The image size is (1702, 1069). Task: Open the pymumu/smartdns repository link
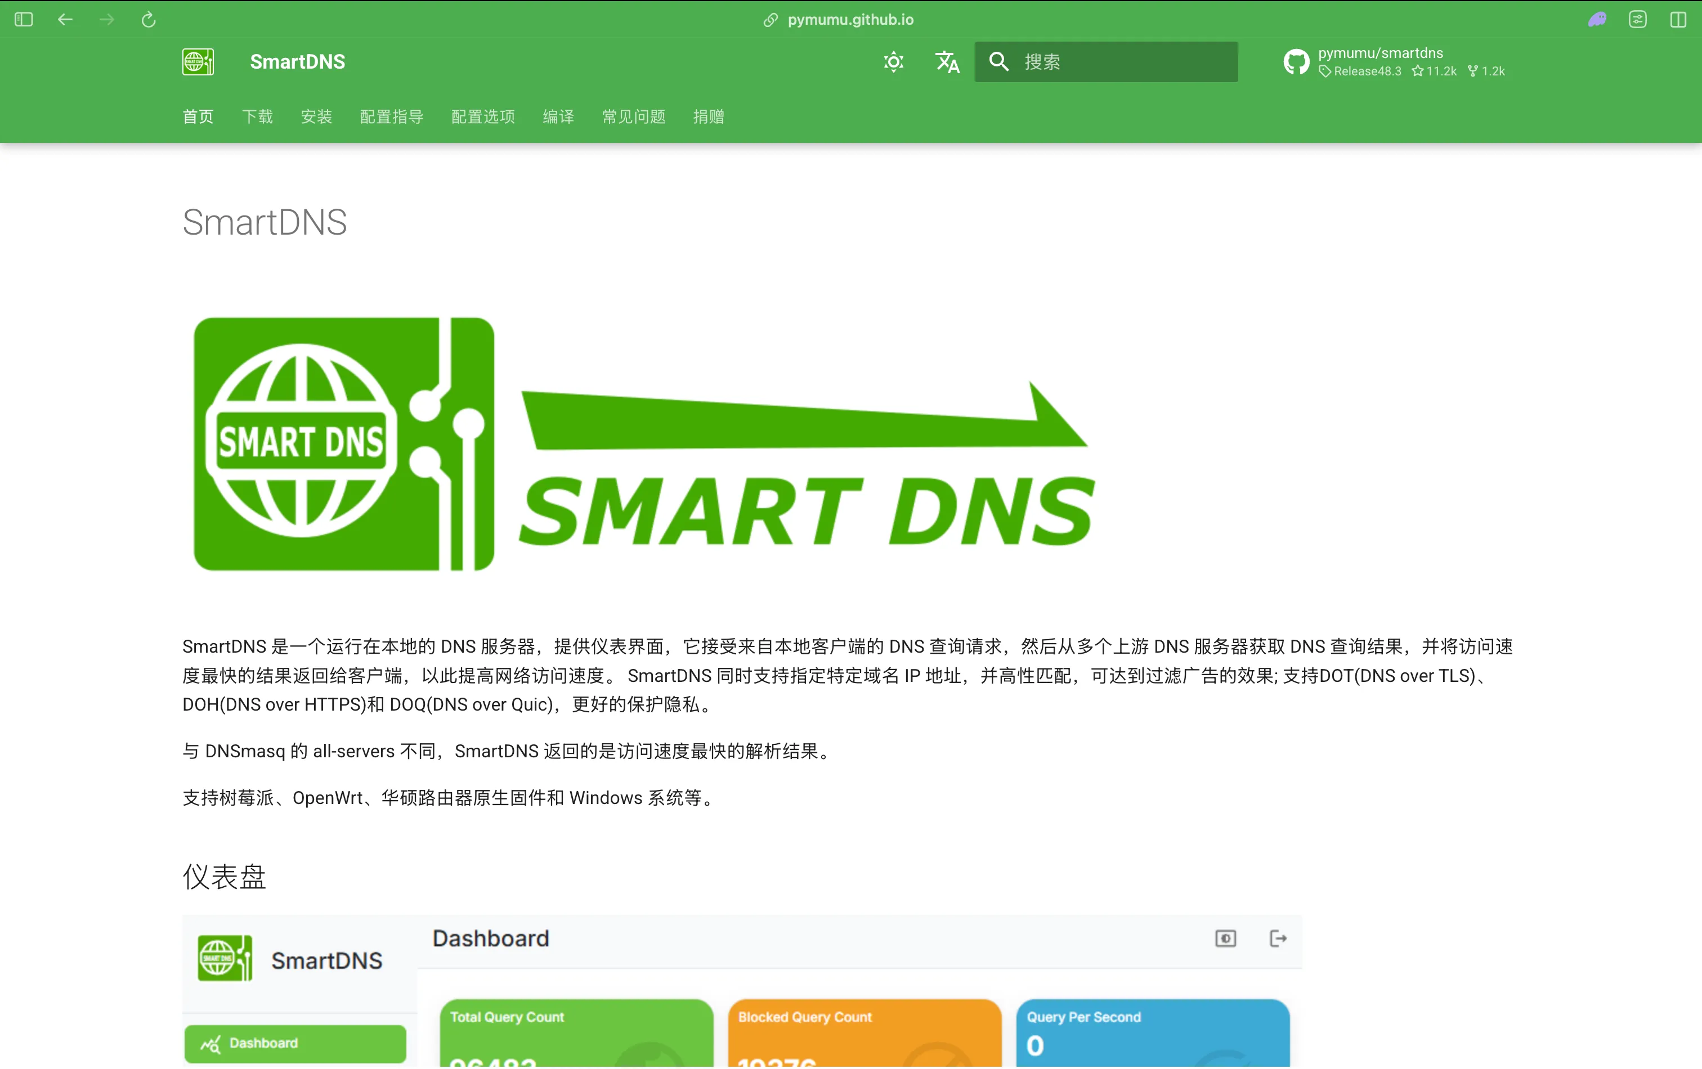tap(1381, 53)
